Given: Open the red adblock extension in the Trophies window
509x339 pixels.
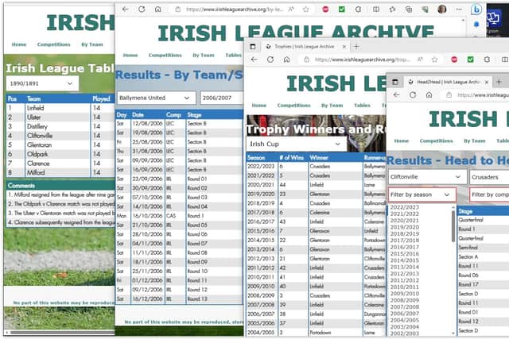Looking at the screenshot, I should point(454,60).
